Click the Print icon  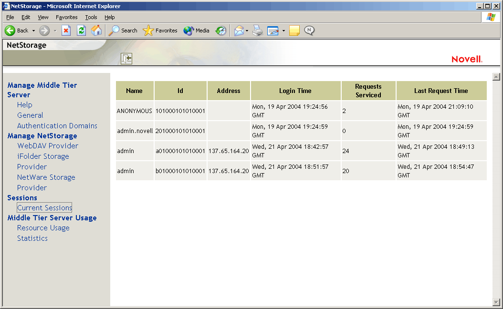(257, 31)
